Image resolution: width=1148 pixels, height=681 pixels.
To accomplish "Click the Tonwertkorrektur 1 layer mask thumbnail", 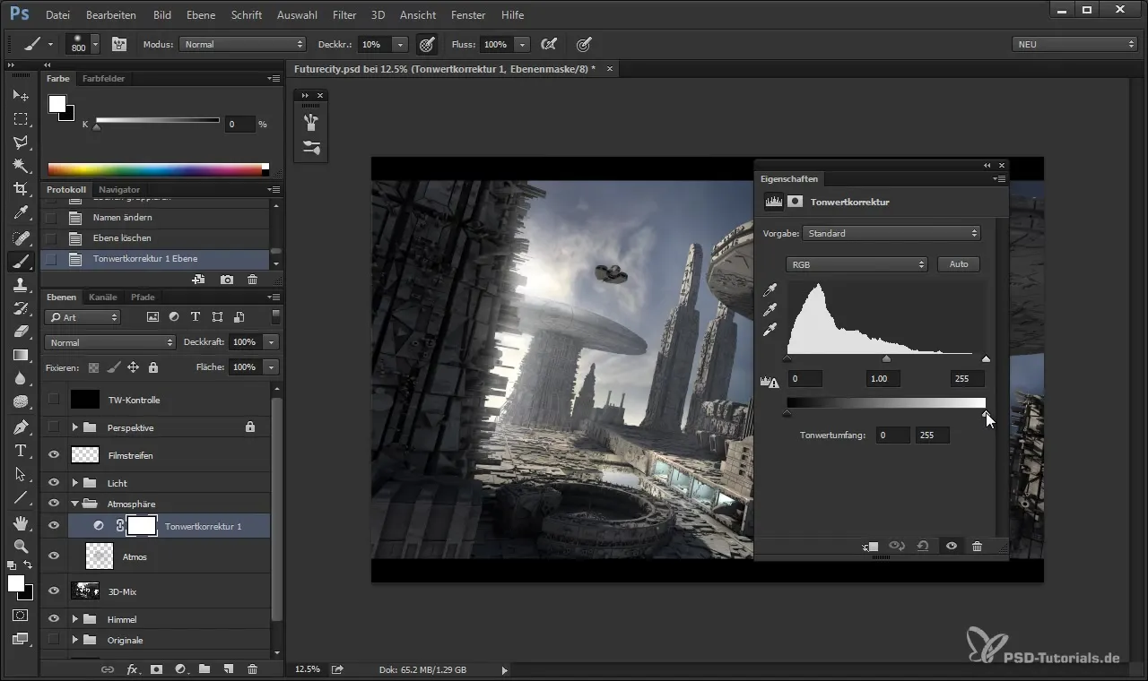I will (x=142, y=526).
